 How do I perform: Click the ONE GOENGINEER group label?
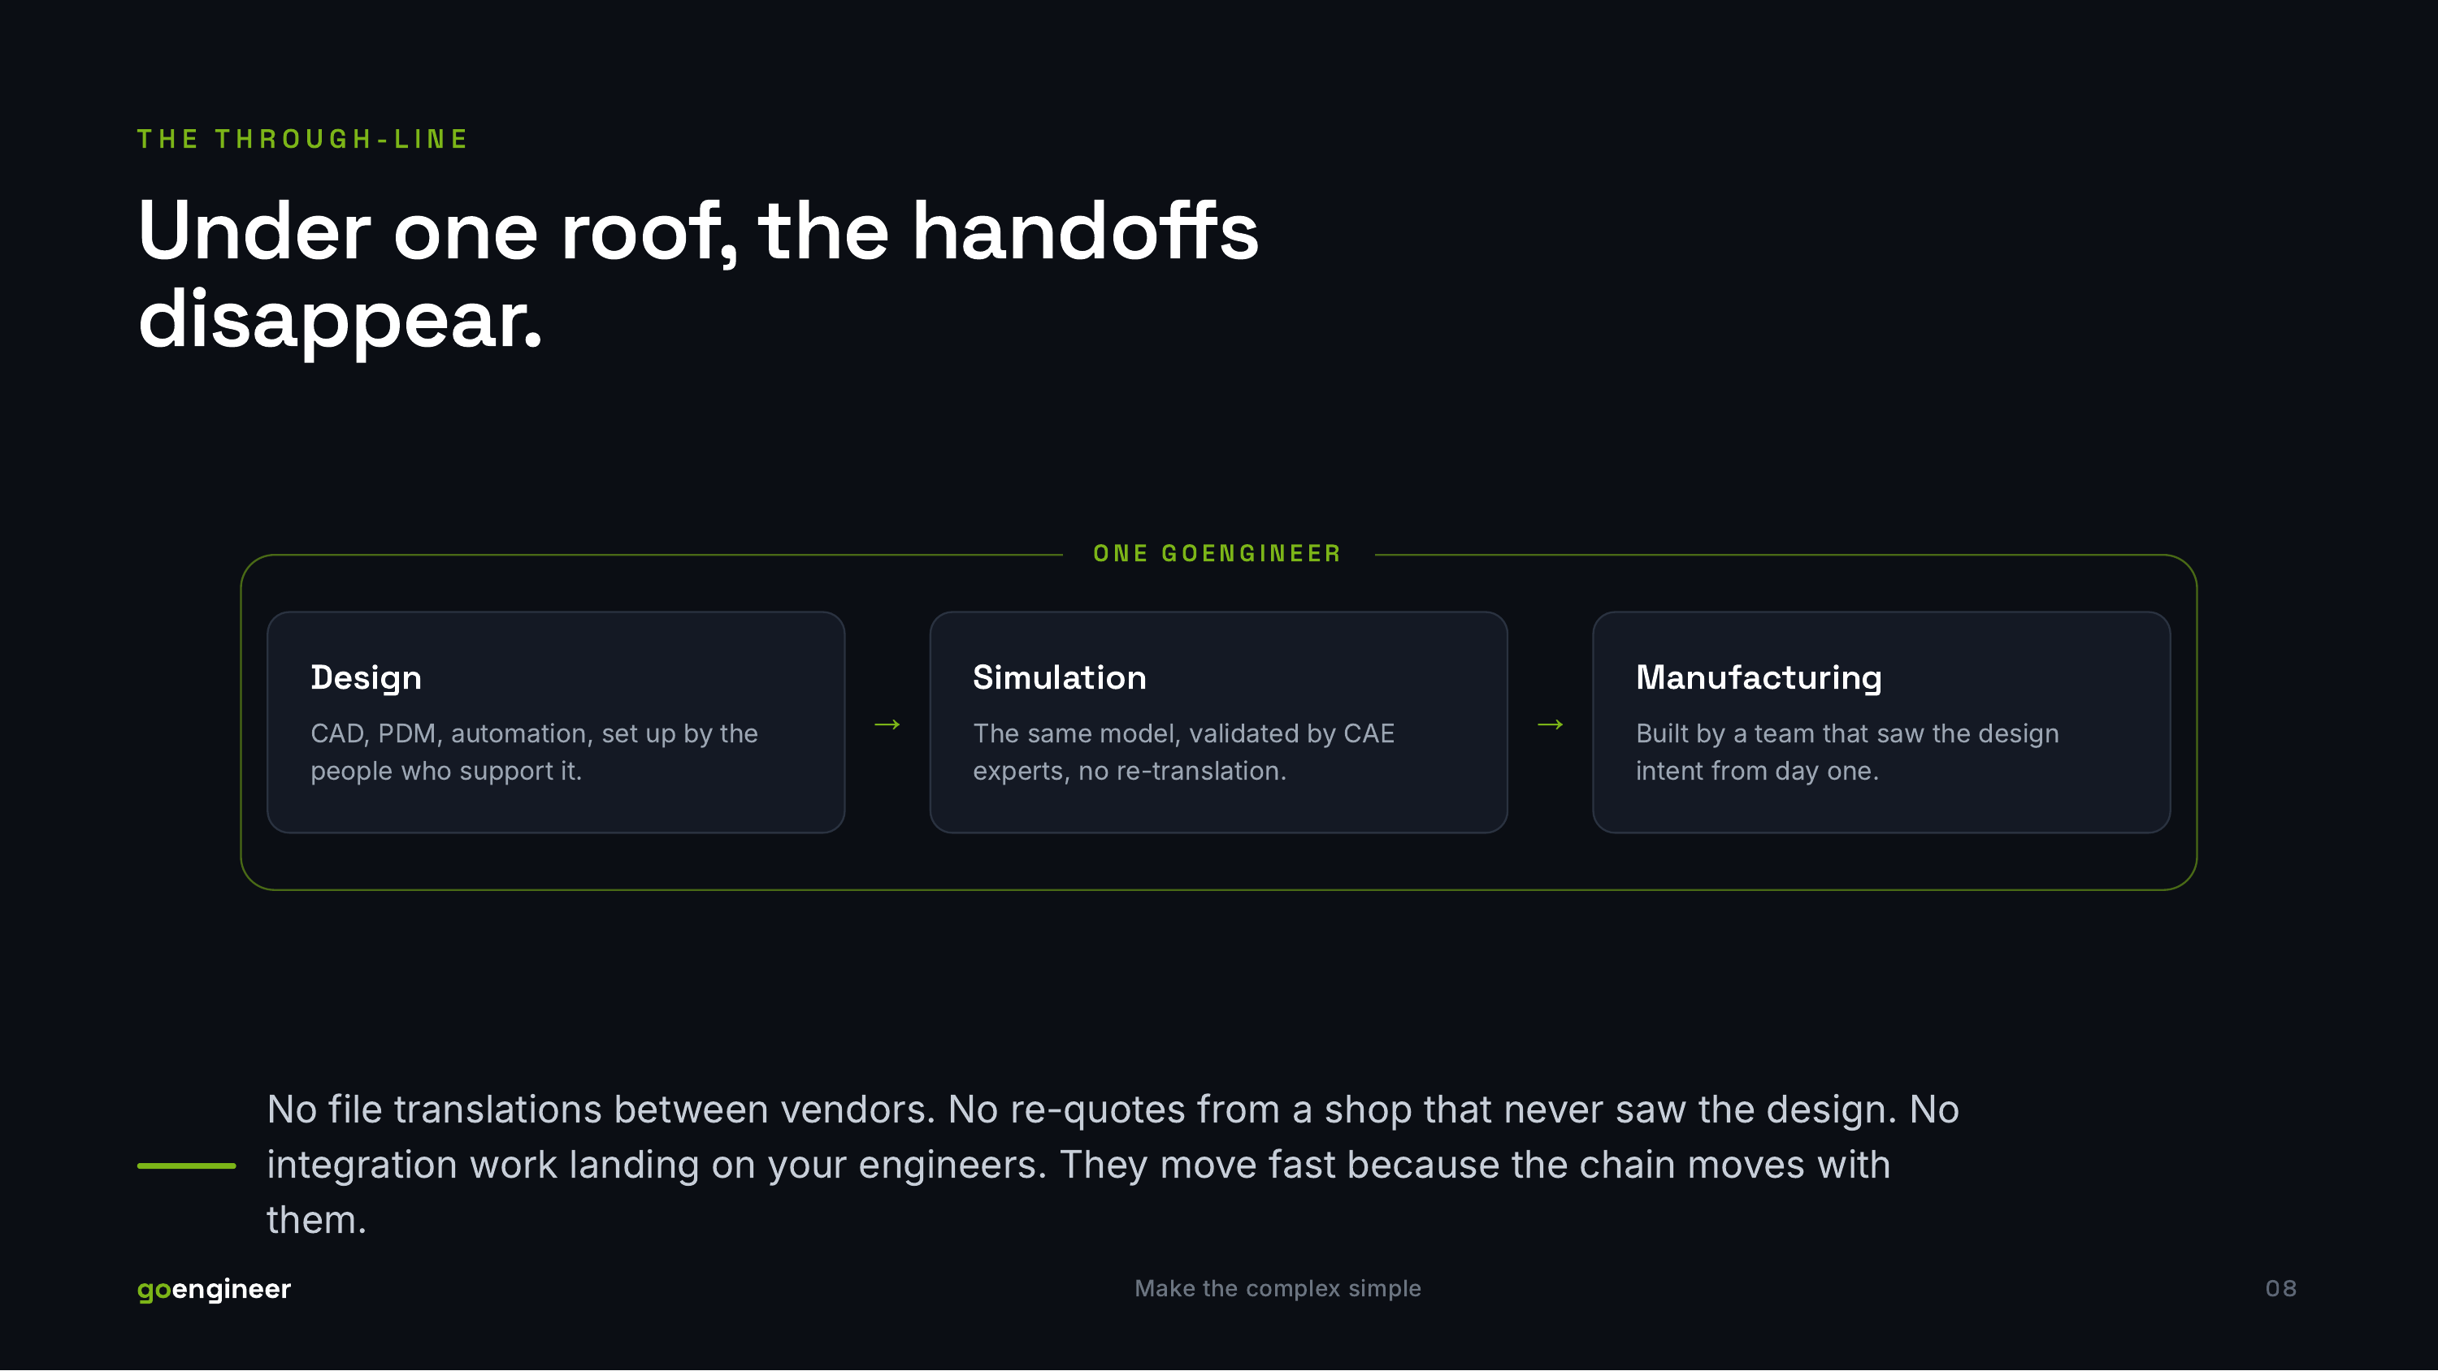click(x=1217, y=553)
